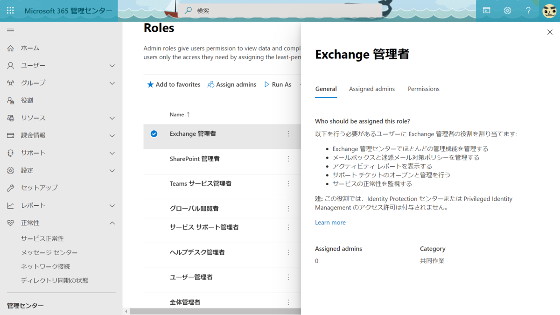560x315 pixels.
Task: Open サービス正常性 in sidebar
Action: coord(42,238)
